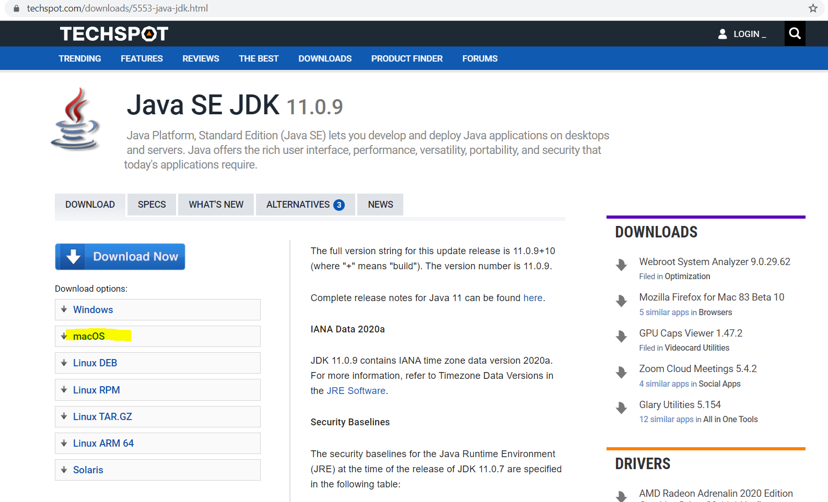This screenshot has height=502, width=828.
Task: Open AMD Radeon Adrenalin 2020 Edition driver
Action: (x=716, y=493)
